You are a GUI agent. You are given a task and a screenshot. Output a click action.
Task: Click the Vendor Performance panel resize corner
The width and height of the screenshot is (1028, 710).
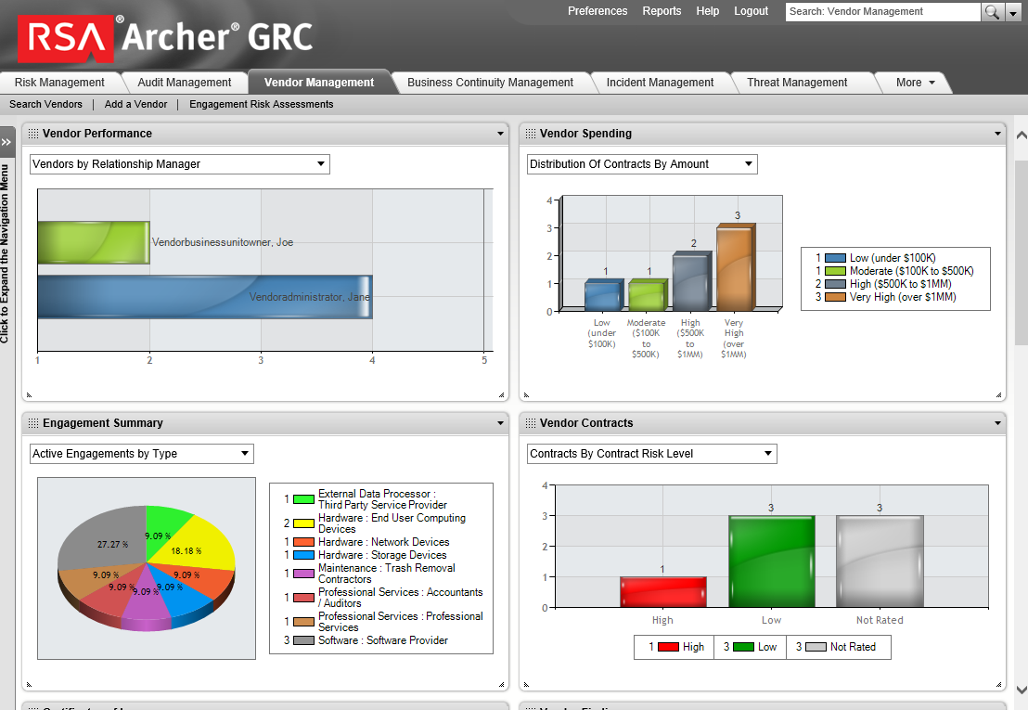(502, 394)
